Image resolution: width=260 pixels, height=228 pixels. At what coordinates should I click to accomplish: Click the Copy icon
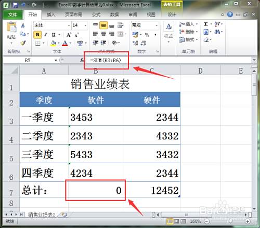[23, 34]
